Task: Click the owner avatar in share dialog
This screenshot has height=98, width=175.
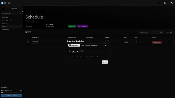Action: point(70,52)
